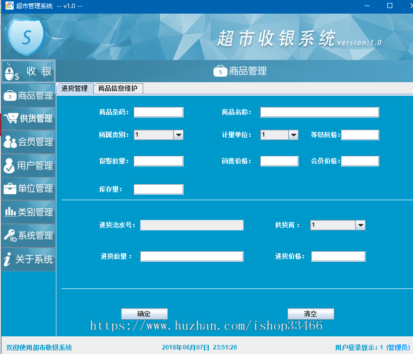413x354 pixels.
Task: Click the 进货流水号 disabled field
Action: pos(192,225)
